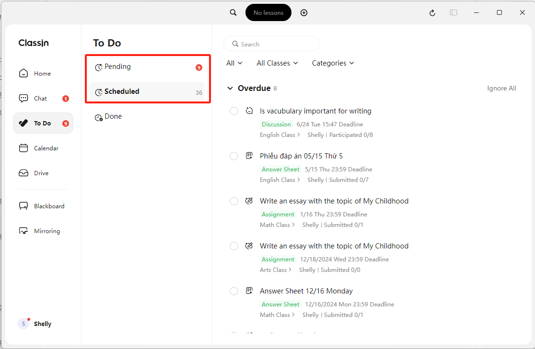
Task: Click the magnifier search icon in title bar
Action: point(233,12)
